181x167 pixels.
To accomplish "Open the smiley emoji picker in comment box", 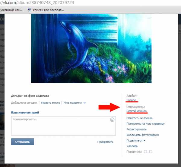I will tap(112, 120).
